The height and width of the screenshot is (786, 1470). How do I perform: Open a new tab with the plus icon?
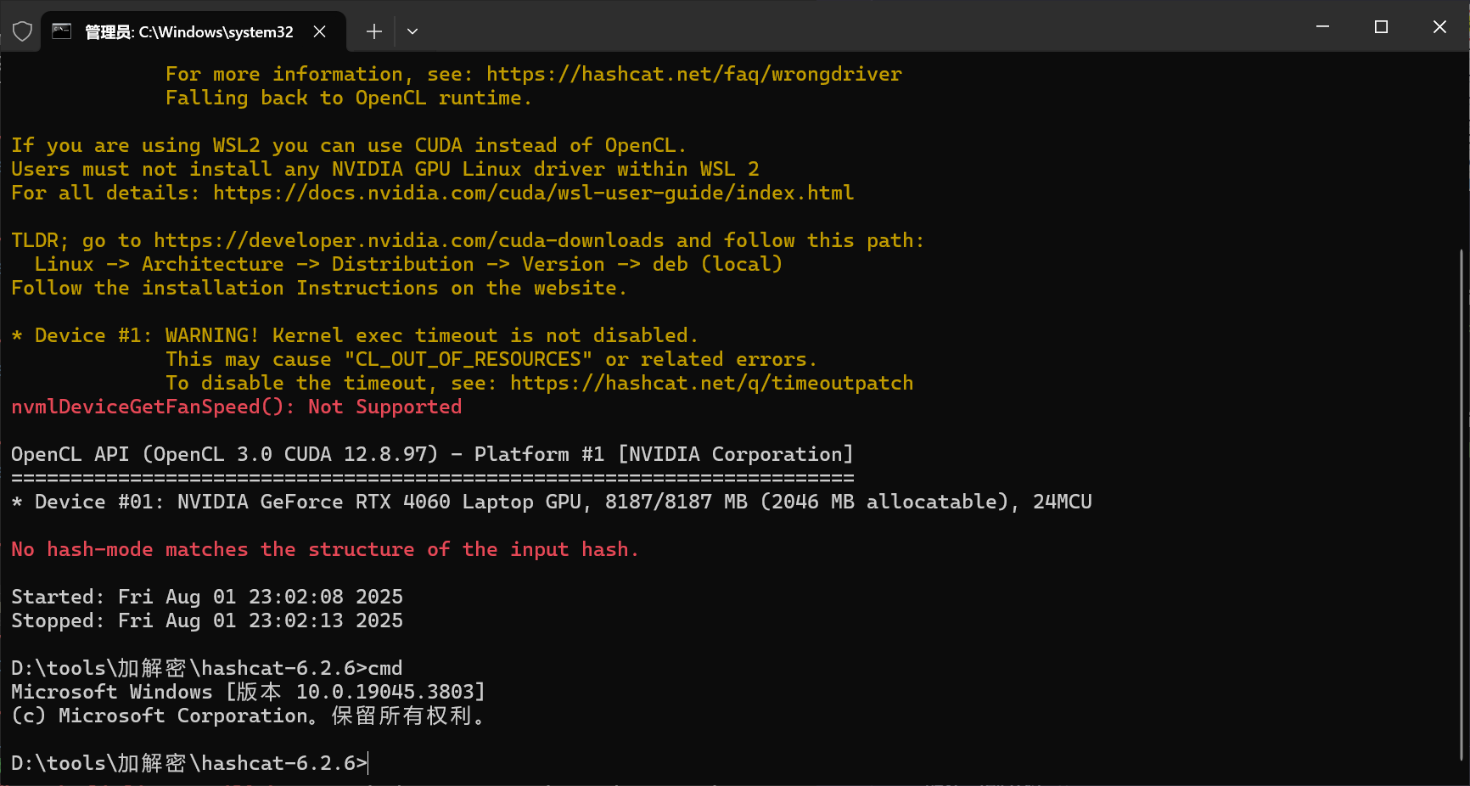[x=373, y=31]
